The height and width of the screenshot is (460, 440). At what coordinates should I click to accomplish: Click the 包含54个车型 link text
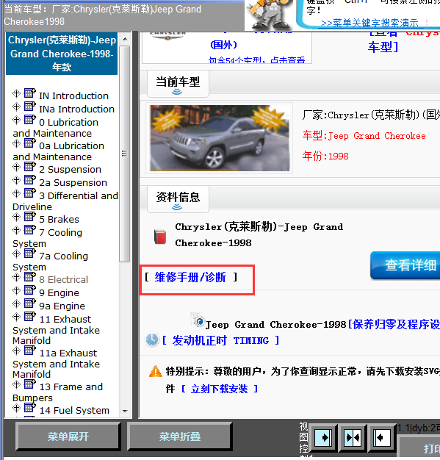click(256, 60)
